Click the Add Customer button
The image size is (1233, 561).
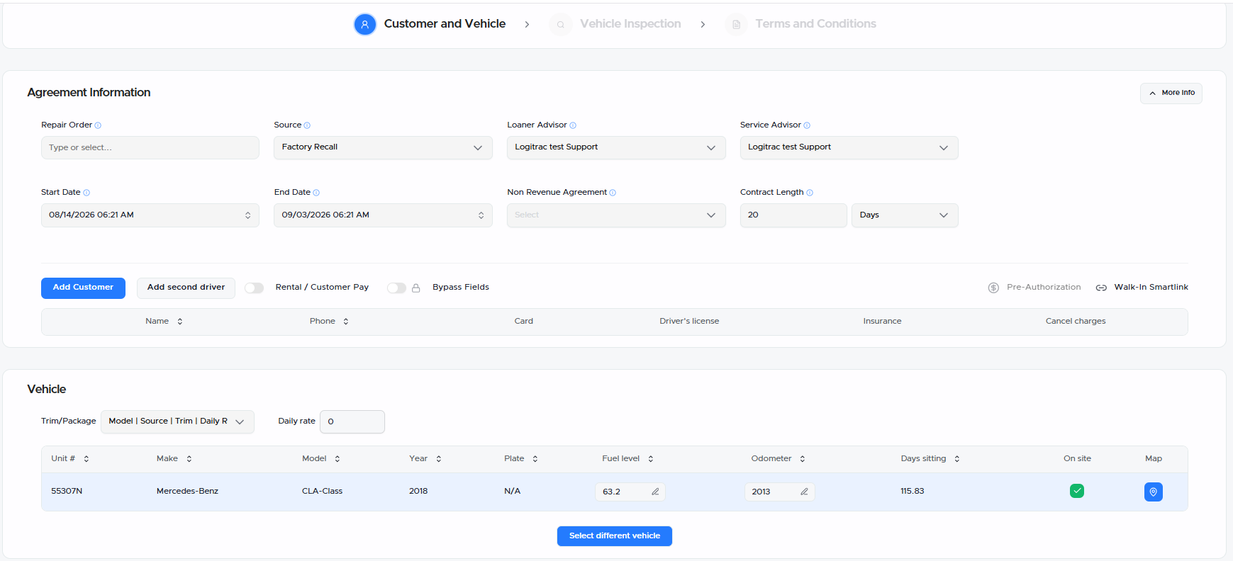83,288
